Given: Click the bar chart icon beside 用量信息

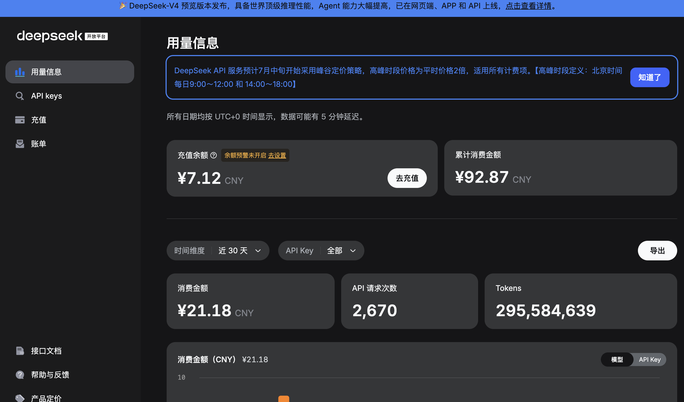Looking at the screenshot, I should 20,72.
